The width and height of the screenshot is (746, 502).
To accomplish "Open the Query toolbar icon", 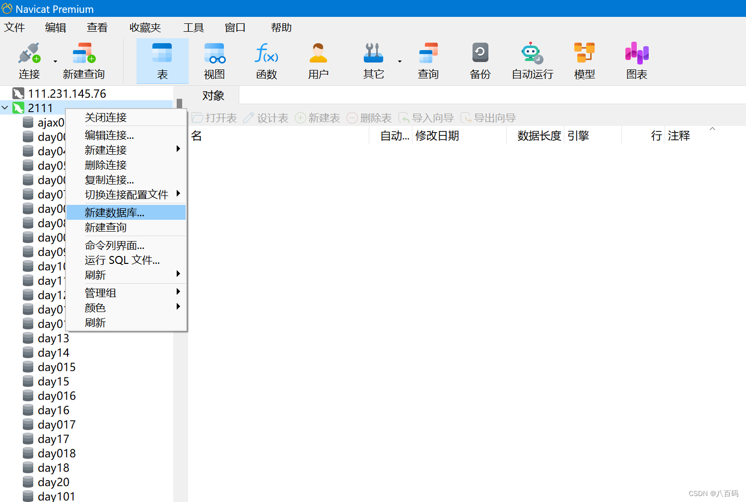I will click(x=428, y=54).
